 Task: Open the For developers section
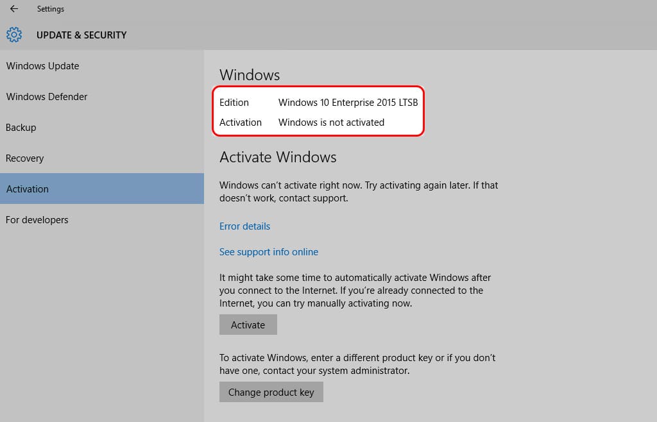(x=102, y=220)
